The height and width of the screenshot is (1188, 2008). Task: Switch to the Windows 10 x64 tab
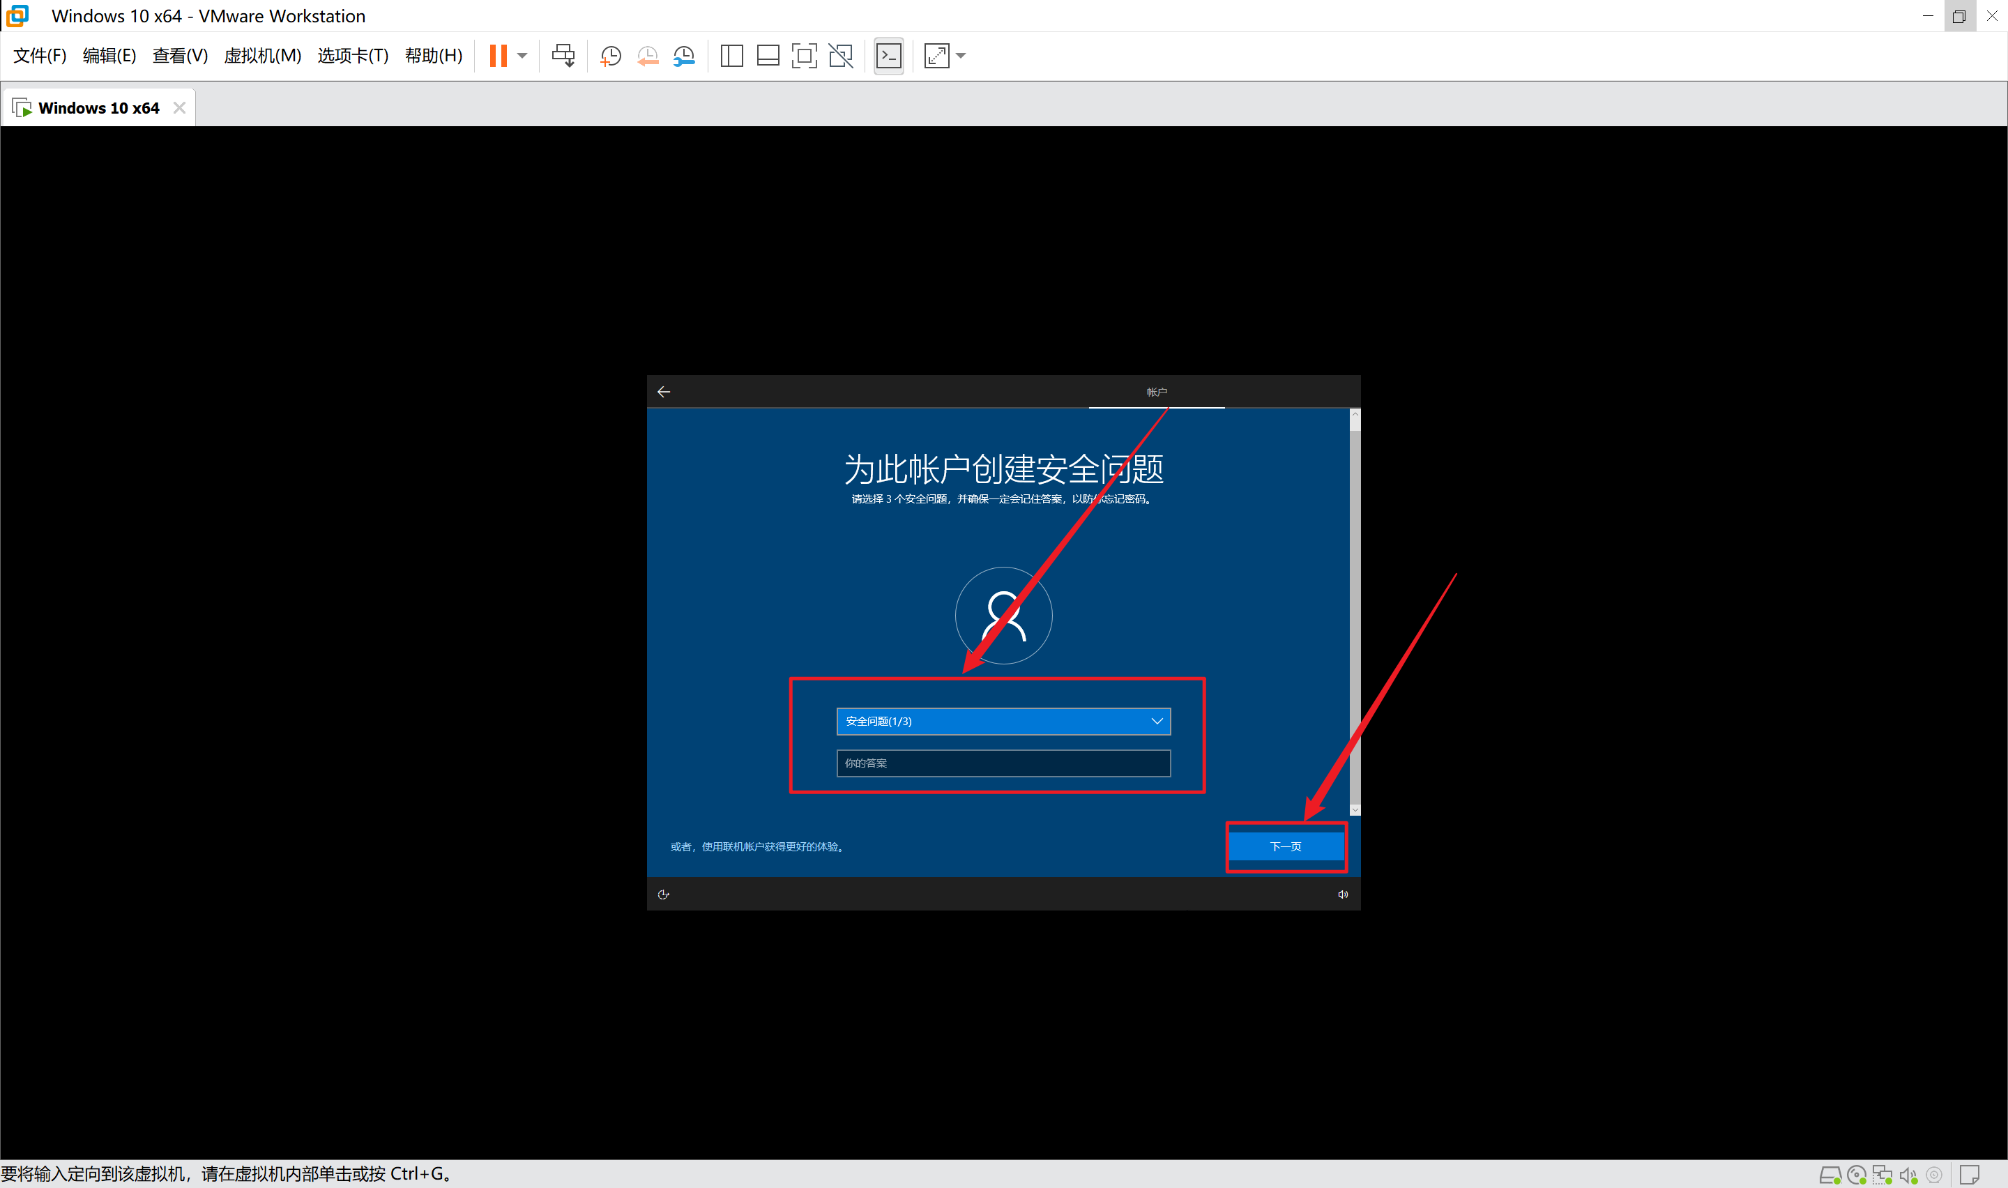coord(98,108)
